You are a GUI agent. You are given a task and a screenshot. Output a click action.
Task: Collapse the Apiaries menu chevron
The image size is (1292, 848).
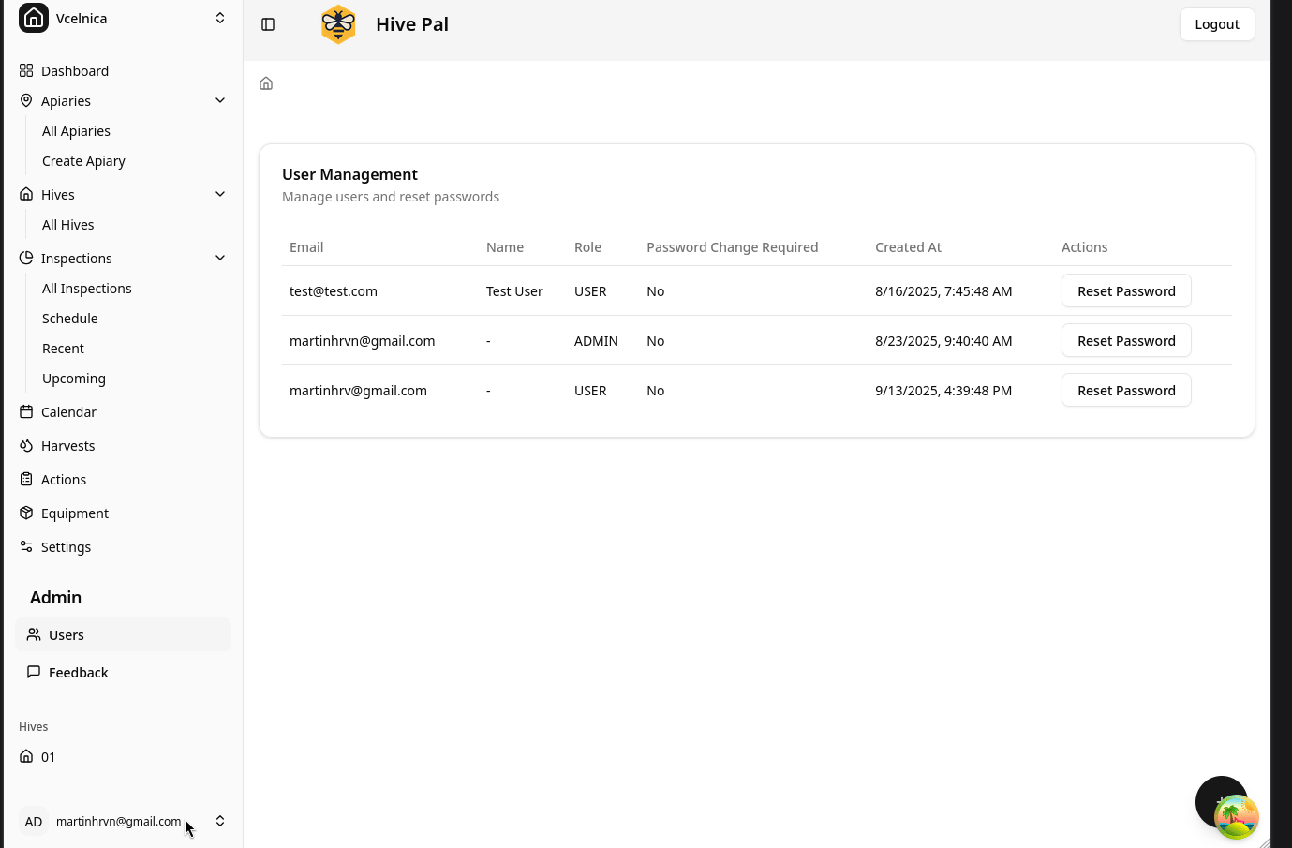tap(220, 101)
